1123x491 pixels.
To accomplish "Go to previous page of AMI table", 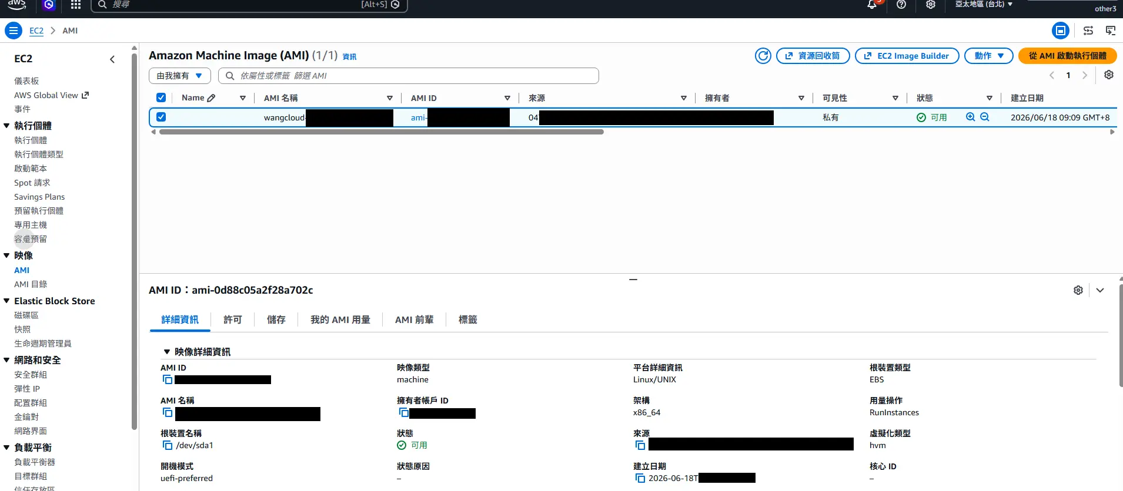I will (1052, 75).
